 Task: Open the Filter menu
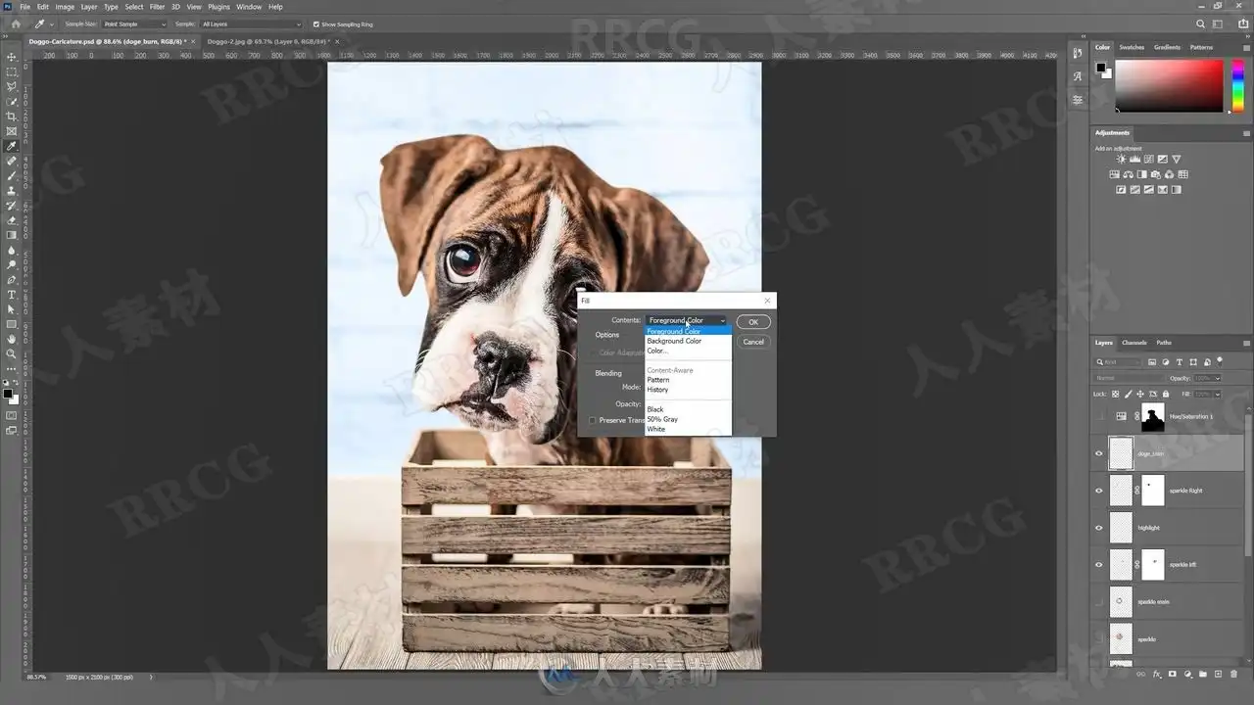coord(157,7)
